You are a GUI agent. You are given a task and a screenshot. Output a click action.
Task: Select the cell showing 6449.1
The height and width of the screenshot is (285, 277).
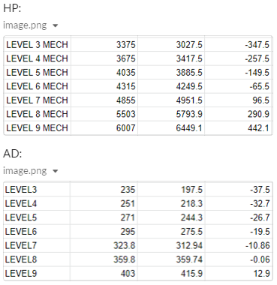point(171,128)
